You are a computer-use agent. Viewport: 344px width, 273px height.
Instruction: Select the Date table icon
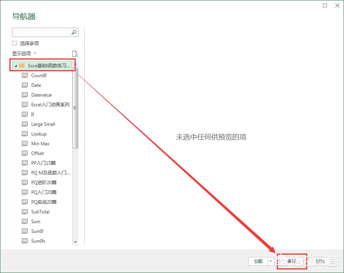25,85
